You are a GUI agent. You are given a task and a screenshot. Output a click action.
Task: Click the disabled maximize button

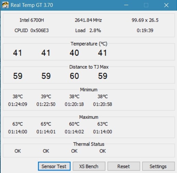coord(146,5)
